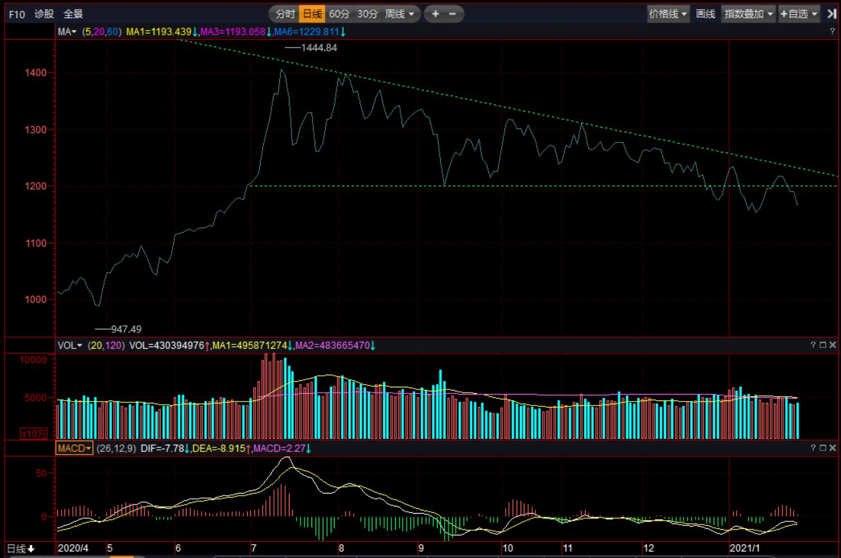Edit MA parameters (5,20,60)
841x558 pixels.
[x=102, y=32]
